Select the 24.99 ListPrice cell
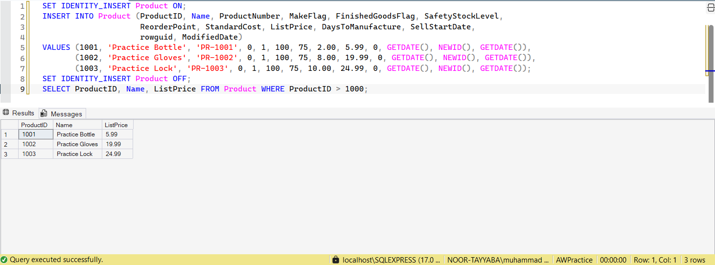Image resolution: width=715 pixels, height=265 pixels. (117, 154)
